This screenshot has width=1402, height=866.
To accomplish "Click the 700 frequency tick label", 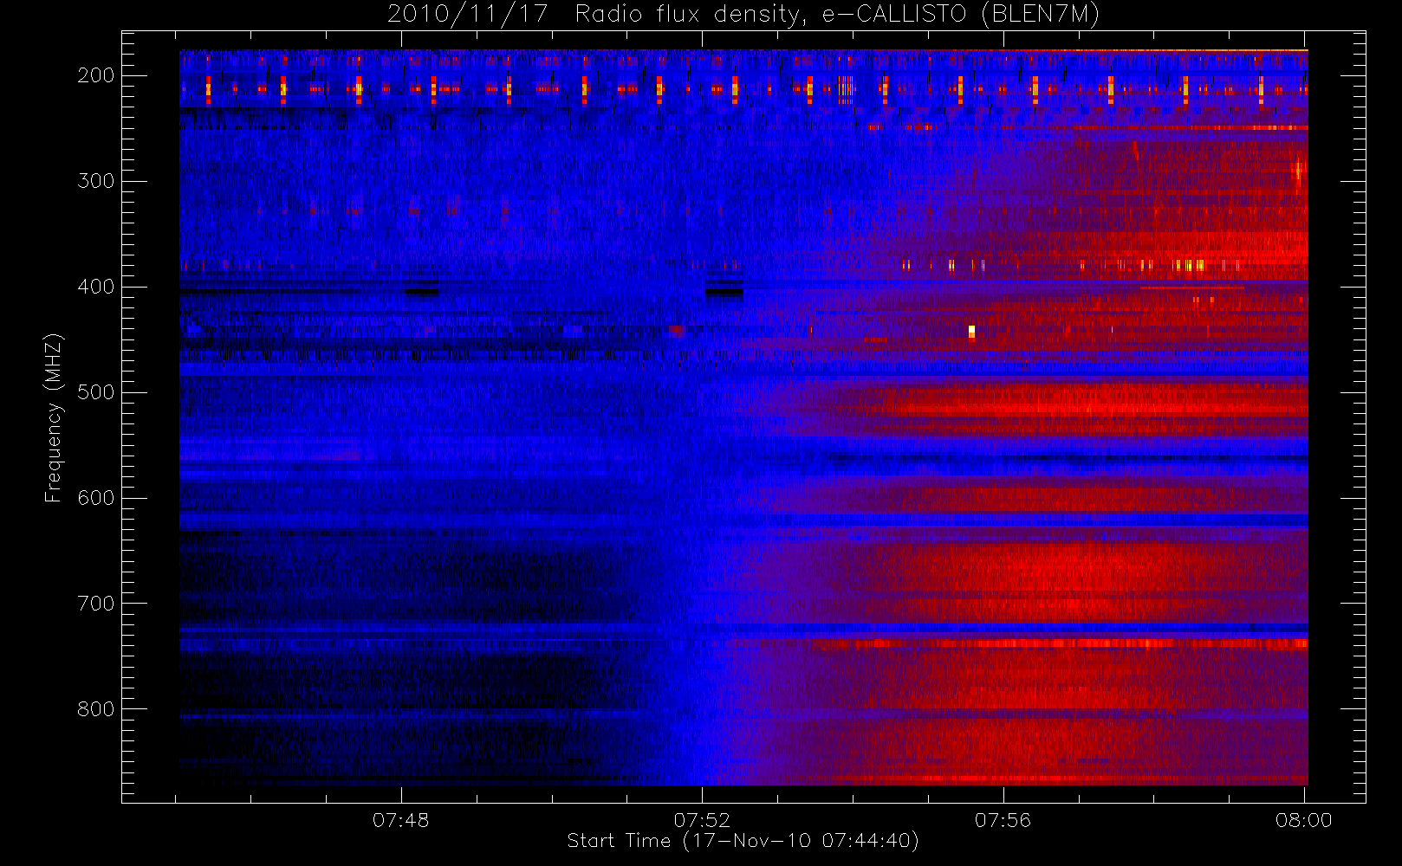I will (x=96, y=604).
